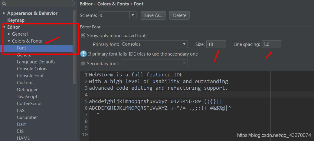Collapse the Editor tree section
Screen dimensions: 314x141
tap(4, 27)
